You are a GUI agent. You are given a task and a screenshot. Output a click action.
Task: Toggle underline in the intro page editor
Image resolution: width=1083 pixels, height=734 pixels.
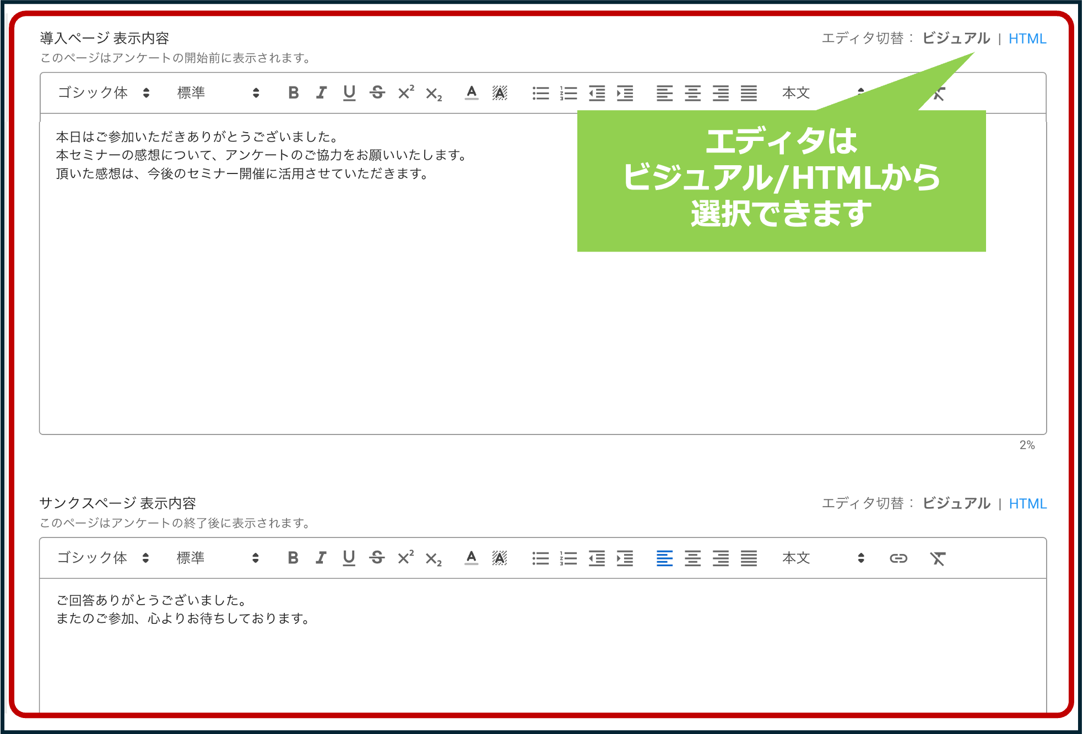tap(349, 93)
